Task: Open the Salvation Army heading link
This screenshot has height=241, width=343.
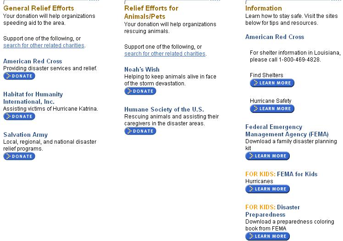Action: (25, 135)
